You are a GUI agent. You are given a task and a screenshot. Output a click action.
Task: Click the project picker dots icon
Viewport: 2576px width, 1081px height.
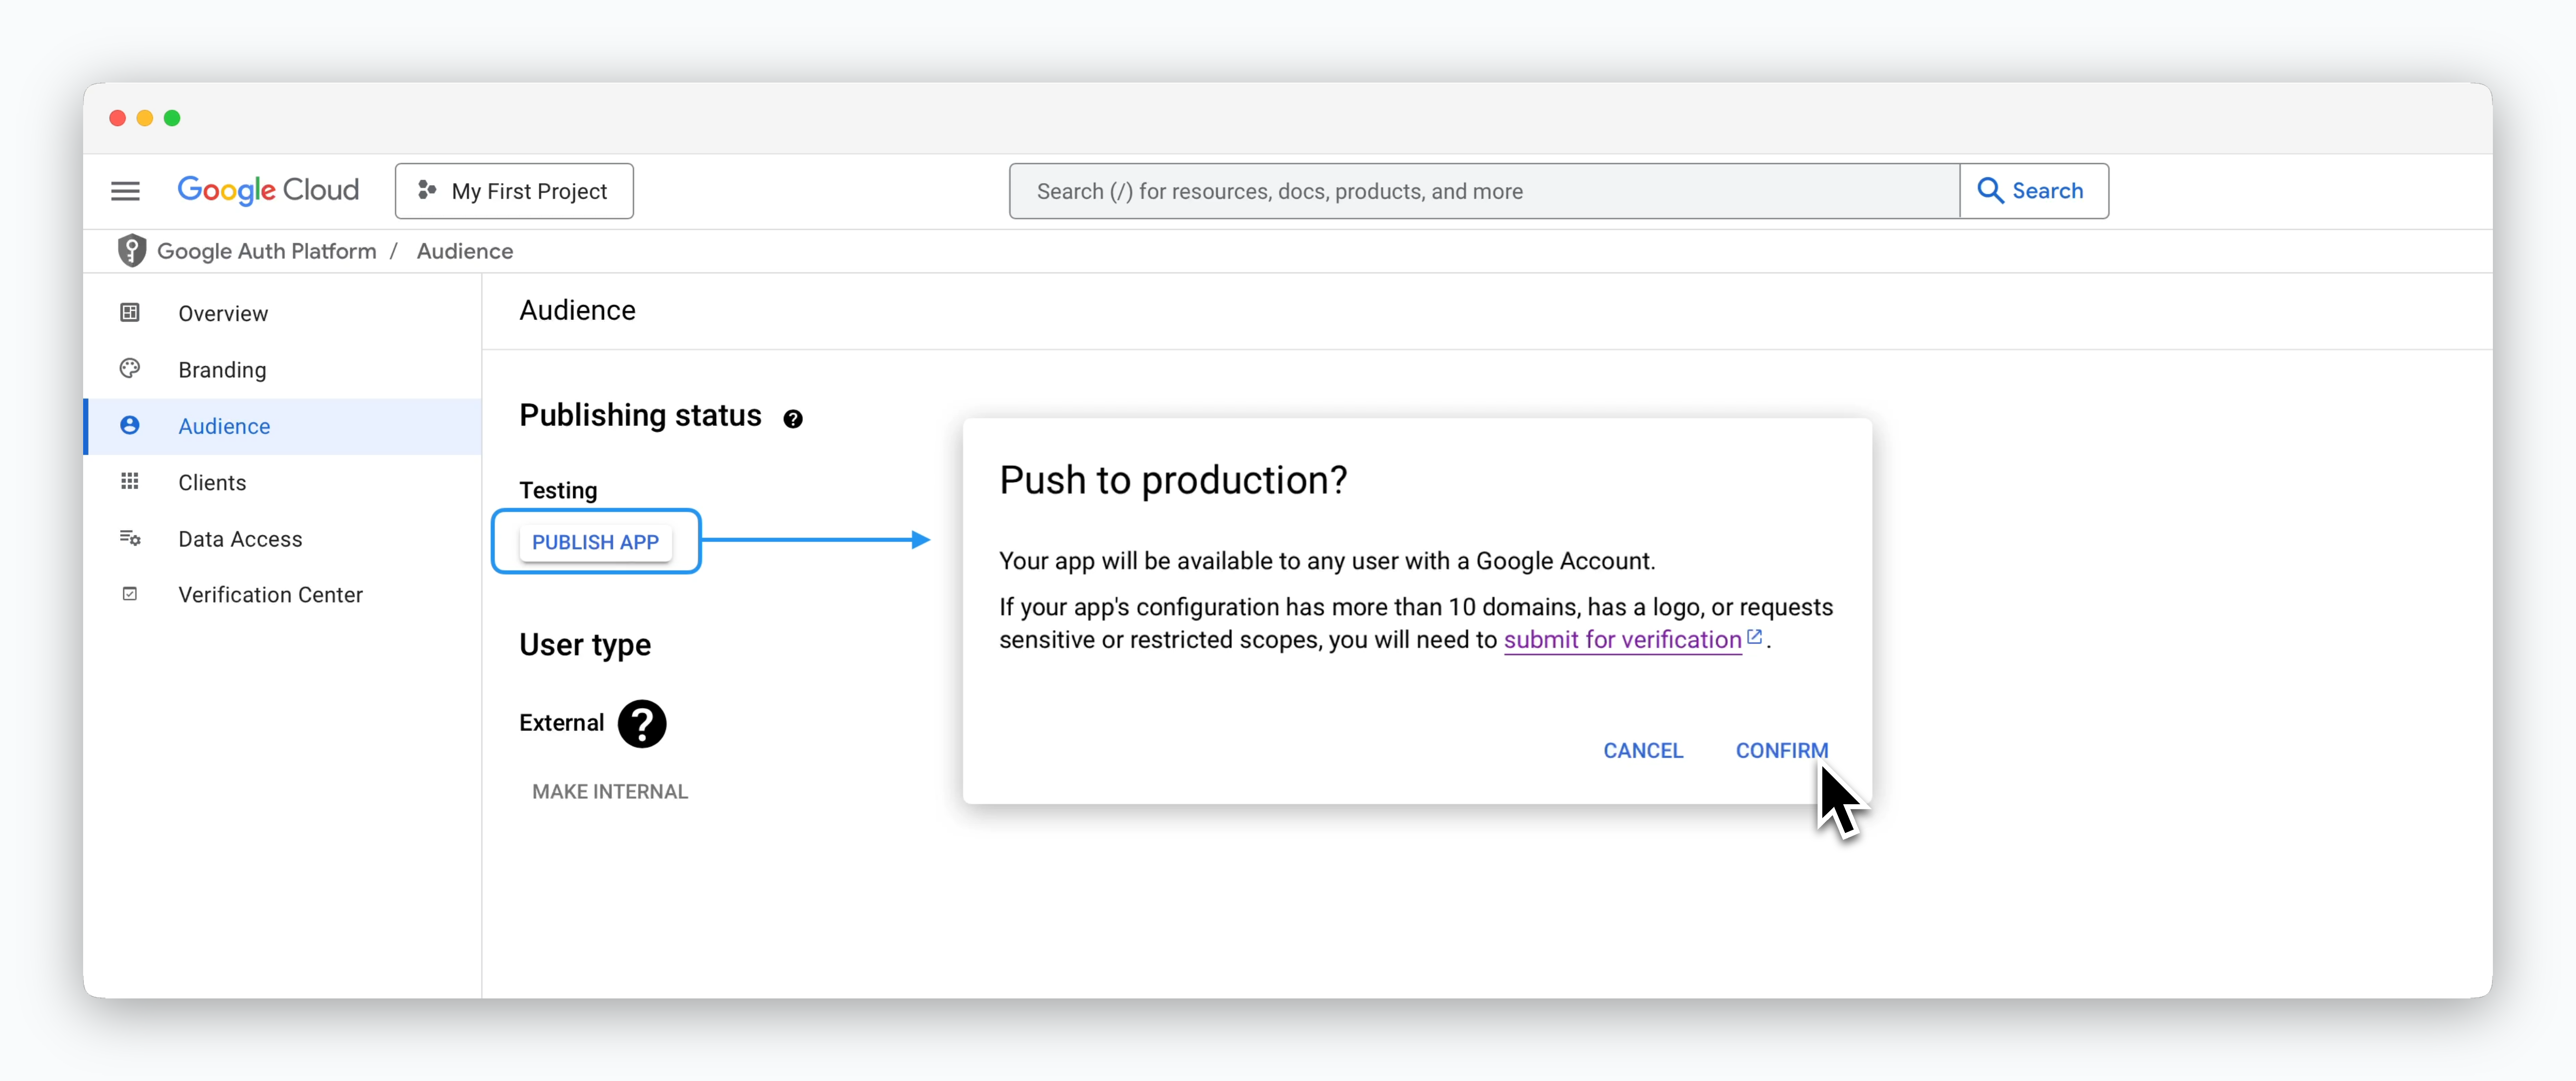[427, 190]
